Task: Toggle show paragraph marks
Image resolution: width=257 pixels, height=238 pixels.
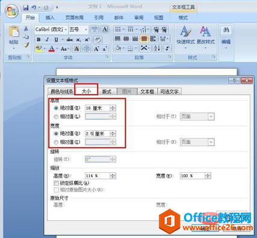Action: (167, 48)
